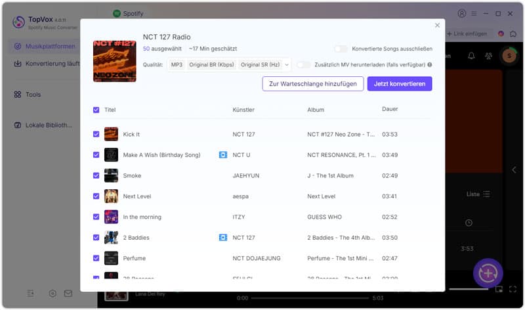Screen dimensions: 525x310
Task: Click Zur Warteschlange hinzufügen button
Action: point(313,84)
